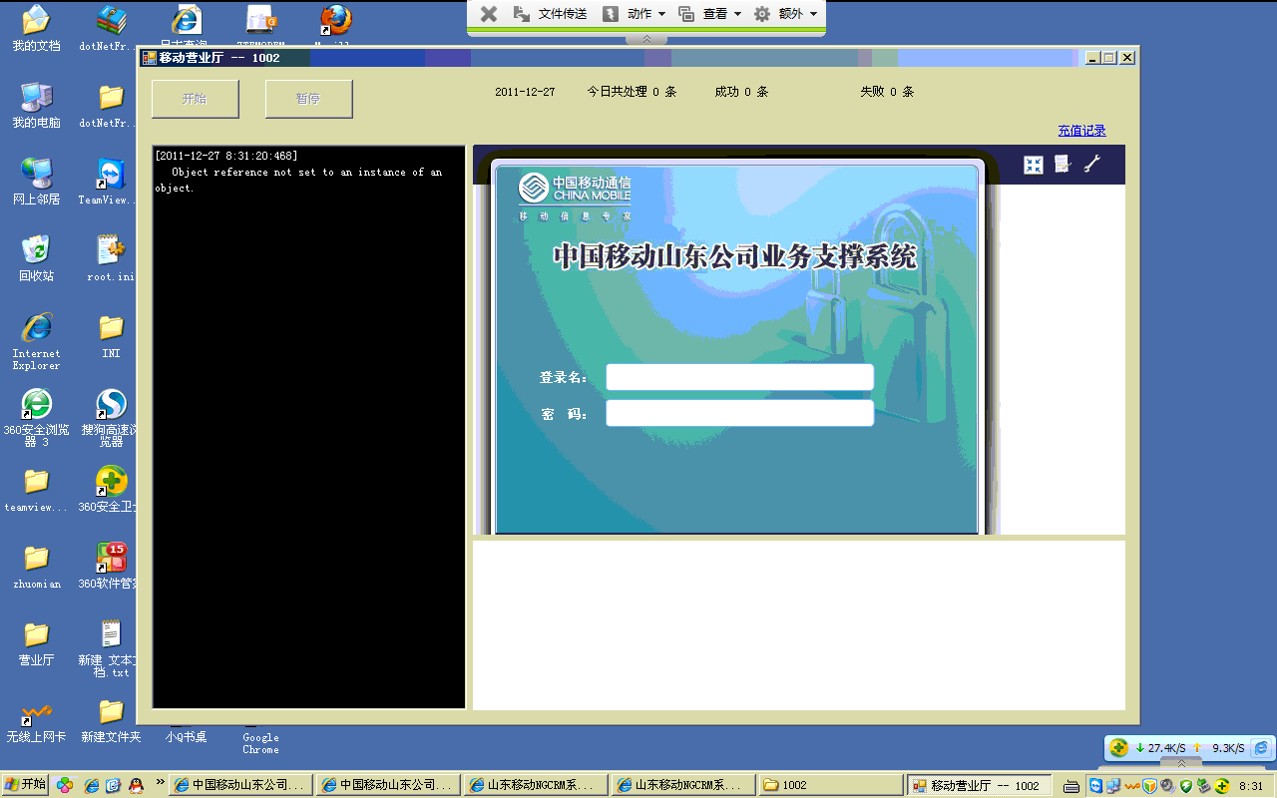Select the zhuomian folder on desktop
Image resolution: width=1277 pixels, height=798 pixels.
tap(36, 566)
